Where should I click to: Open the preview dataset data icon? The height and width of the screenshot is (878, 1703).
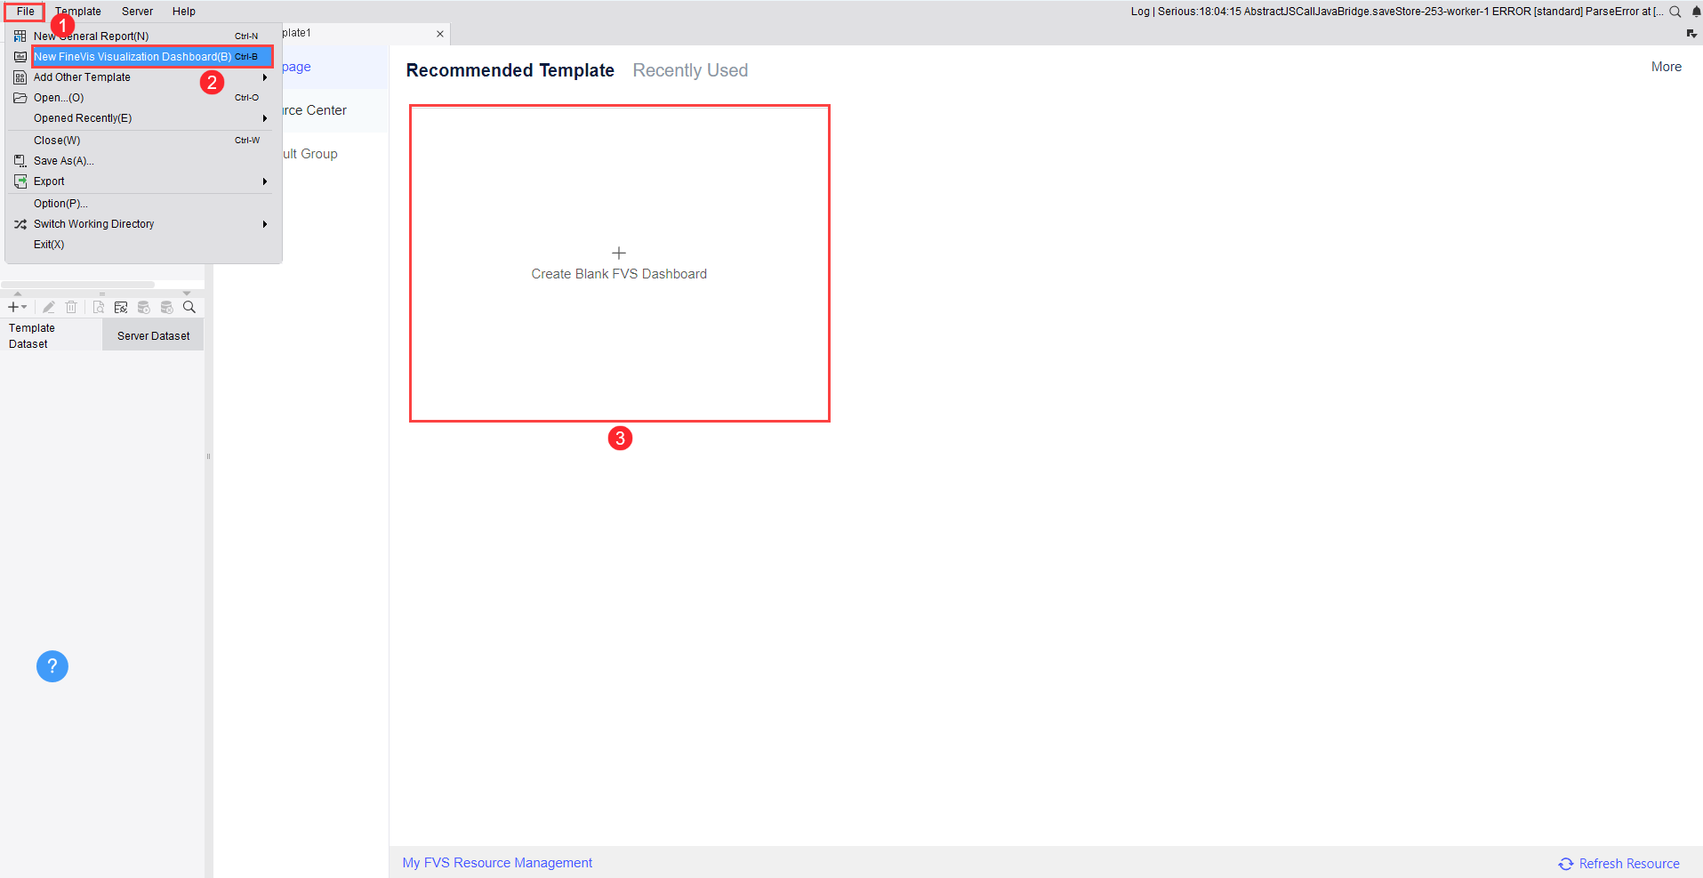(x=98, y=307)
